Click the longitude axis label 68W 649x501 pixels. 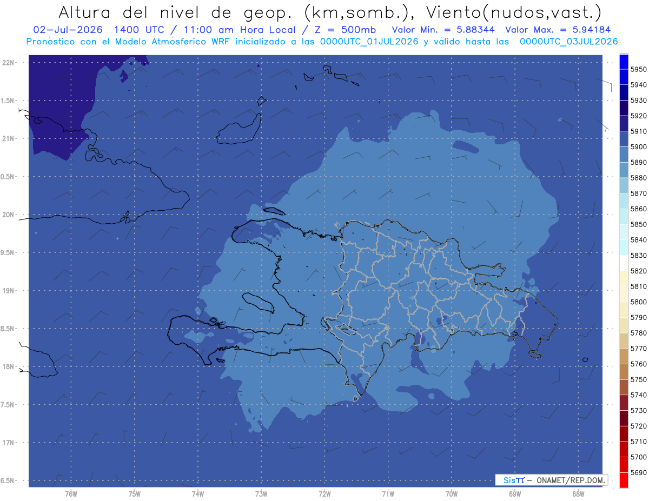point(578,493)
